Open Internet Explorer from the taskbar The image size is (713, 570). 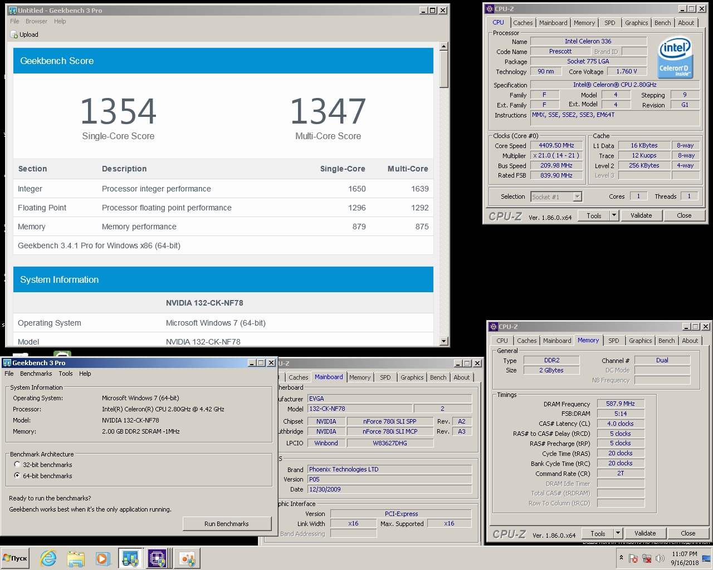tap(48, 558)
